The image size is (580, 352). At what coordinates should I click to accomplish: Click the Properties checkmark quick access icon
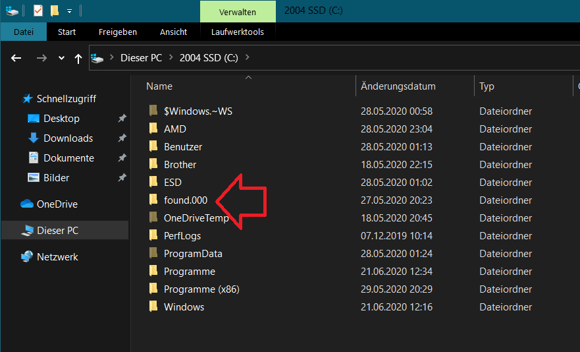tap(38, 11)
